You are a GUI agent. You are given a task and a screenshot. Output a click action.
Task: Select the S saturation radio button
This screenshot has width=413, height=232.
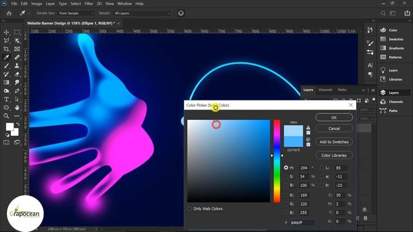[x=286, y=177]
